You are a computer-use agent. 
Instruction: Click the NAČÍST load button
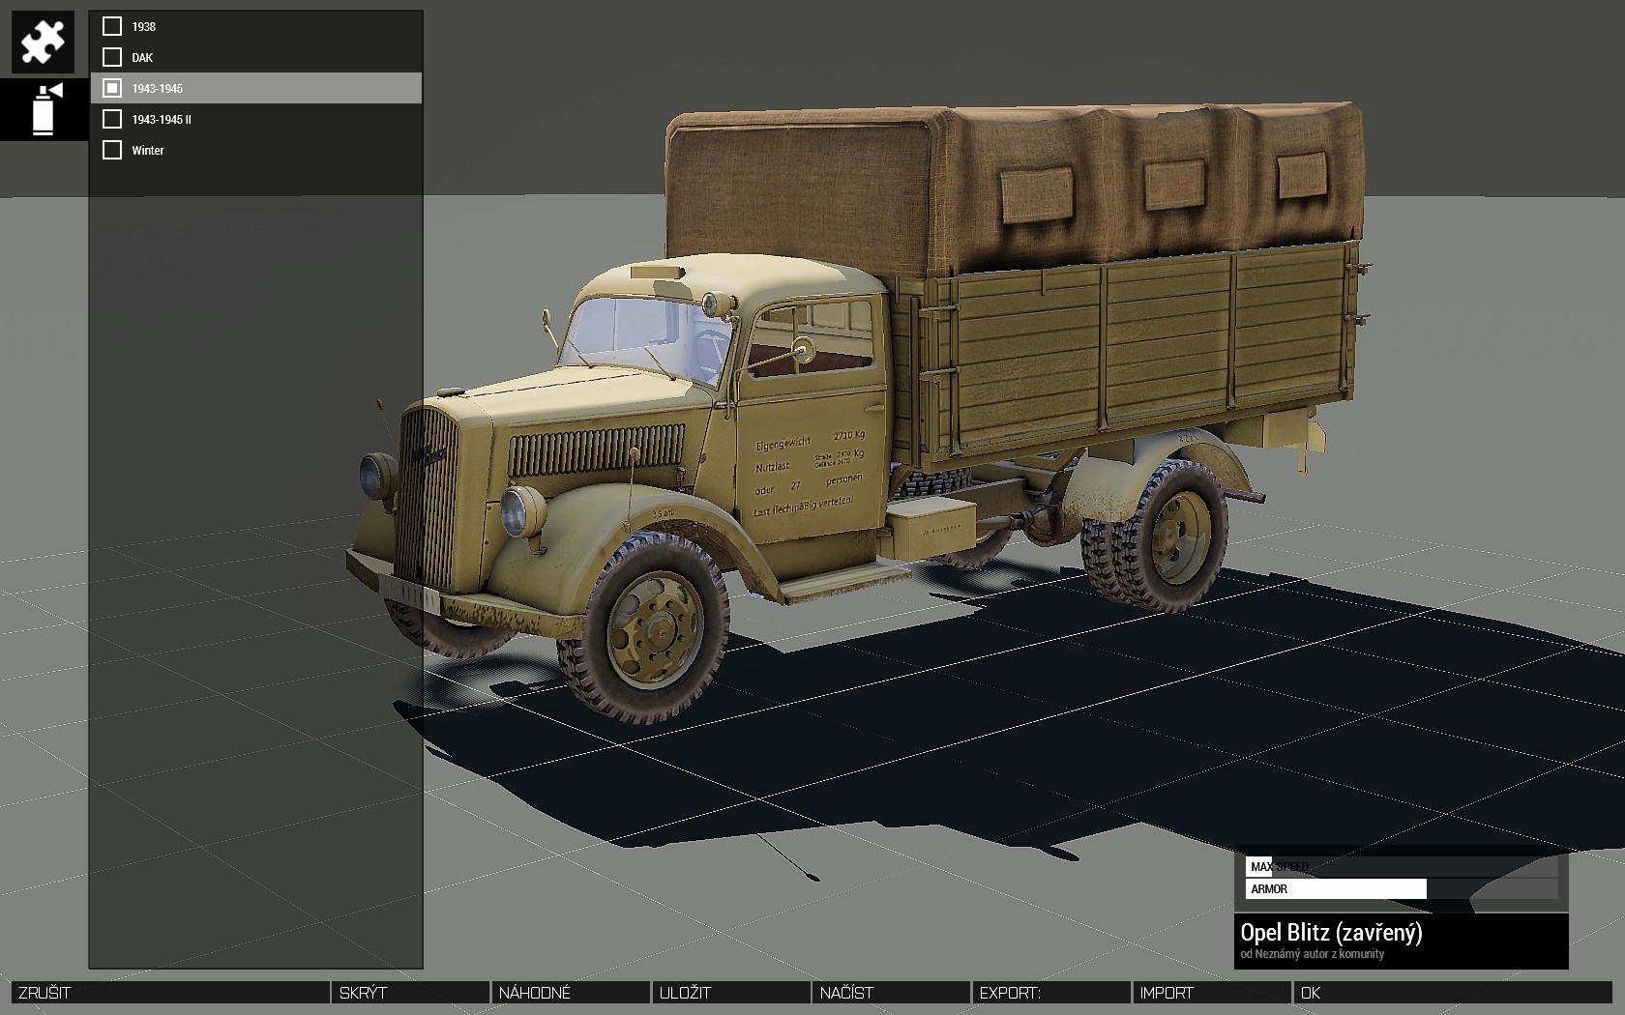click(892, 993)
